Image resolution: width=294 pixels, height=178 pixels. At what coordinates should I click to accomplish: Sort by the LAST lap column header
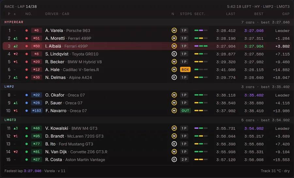[x=231, y=14]
